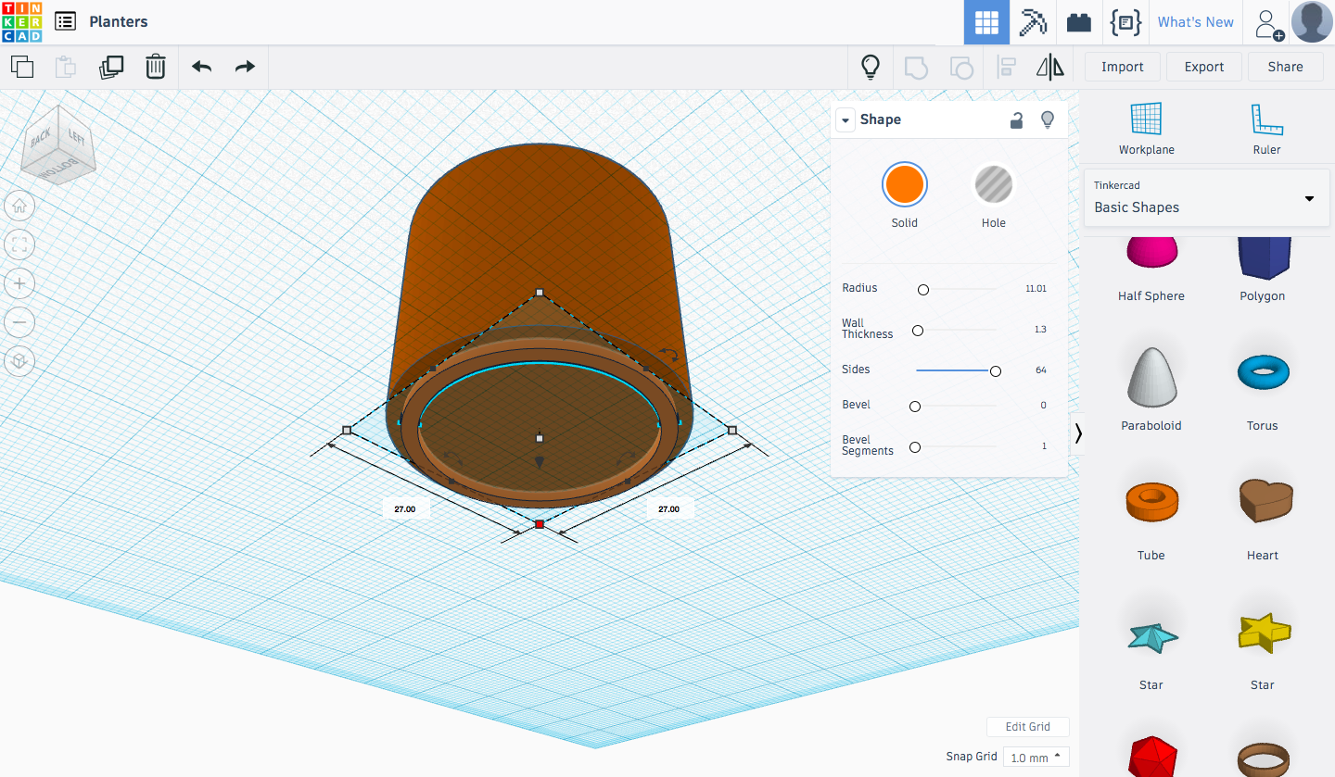
Task: Click the right 27.00 dimension label
Action: pyautogui.click(x=668, y=509)
